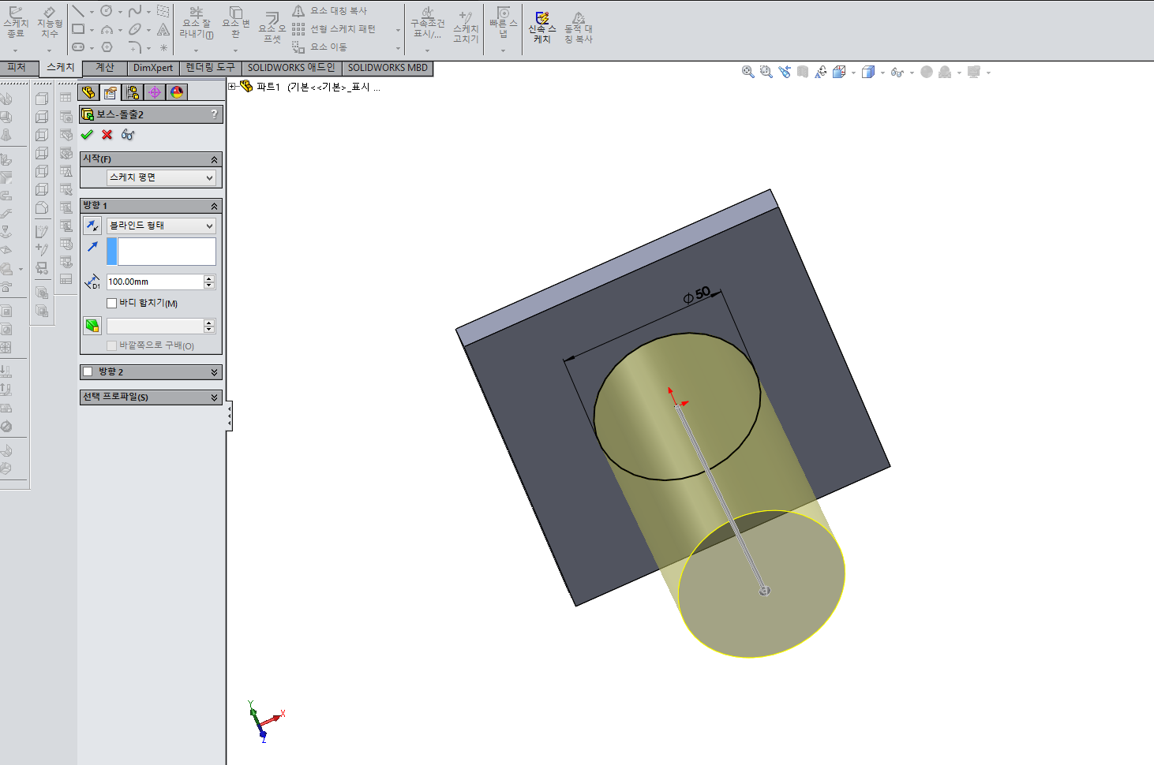Select the Spline sketch tool
The width and height of the screenshot is (1154, 765).
[x=135, y=11]
